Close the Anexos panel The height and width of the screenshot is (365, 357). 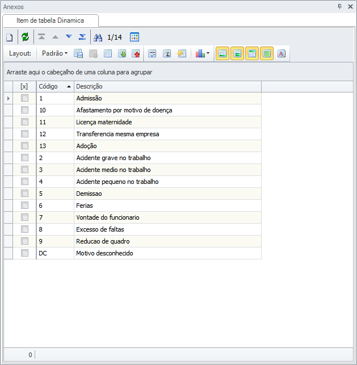[350, 6]
